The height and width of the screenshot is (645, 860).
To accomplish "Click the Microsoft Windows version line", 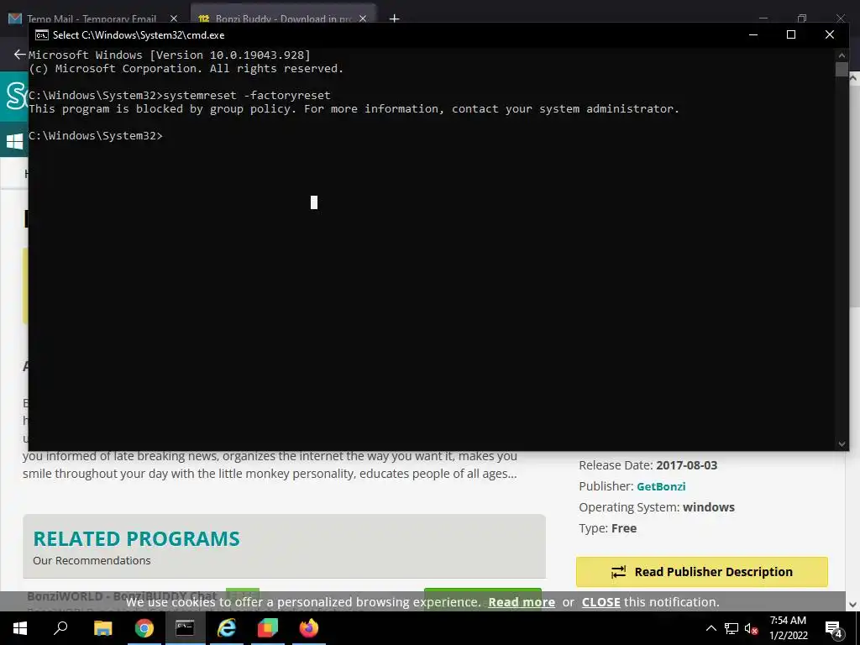I will [170, 55].
